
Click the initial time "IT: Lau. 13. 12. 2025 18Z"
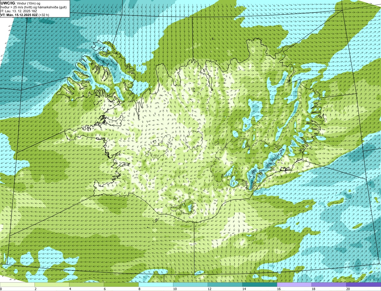pyautogui.click(x=19, y=11)
